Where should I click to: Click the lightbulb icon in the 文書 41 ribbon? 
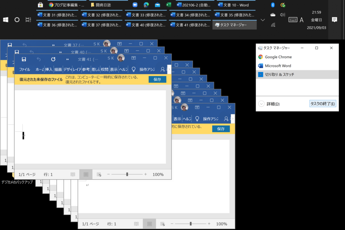coord(133,70)
